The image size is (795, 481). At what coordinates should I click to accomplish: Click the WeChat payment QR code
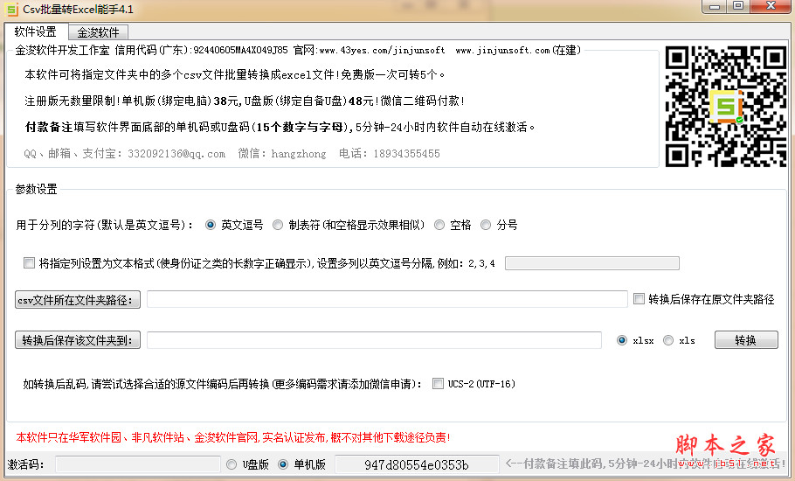pyautogui.click(x=725, y=106)
